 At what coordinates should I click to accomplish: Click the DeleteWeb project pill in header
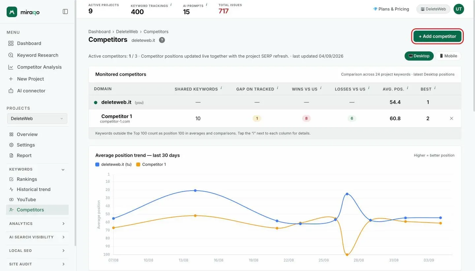click(433, 9)
